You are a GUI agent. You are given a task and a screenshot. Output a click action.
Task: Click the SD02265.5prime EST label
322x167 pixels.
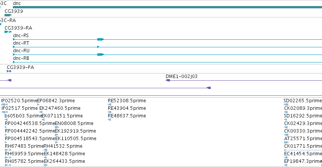click(303, 101)
